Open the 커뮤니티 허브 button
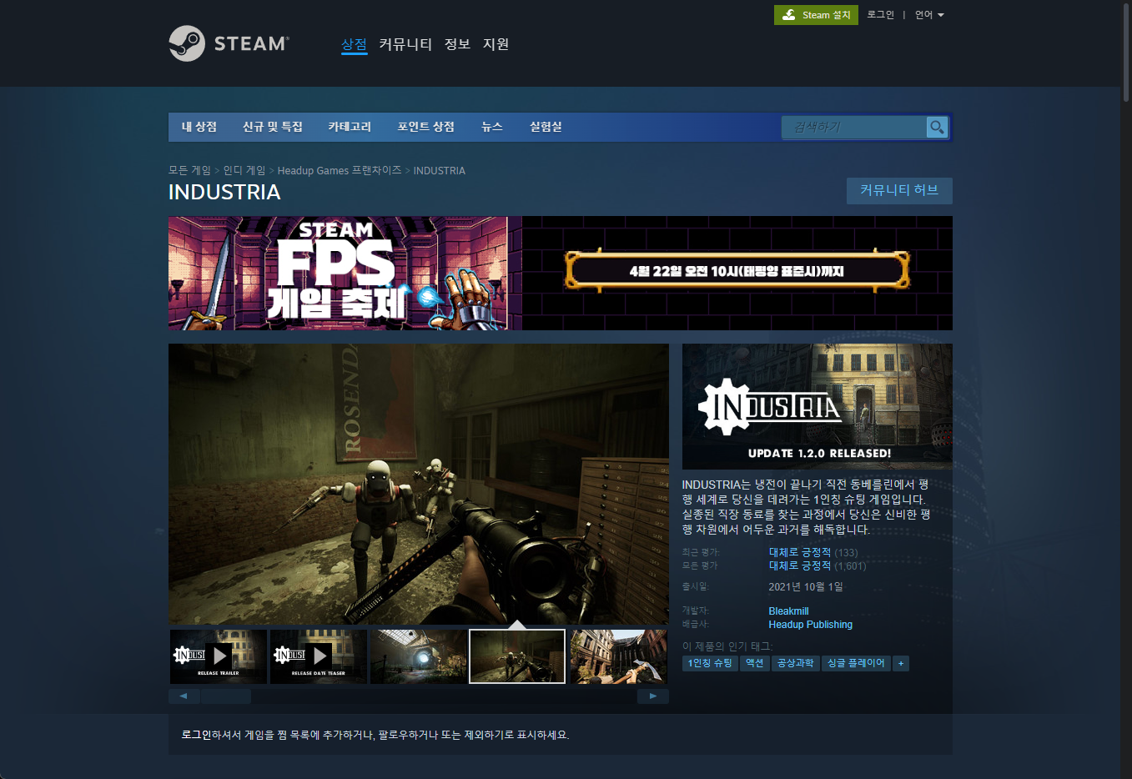Screen dimensions: 1132x779 pos(899,190)
